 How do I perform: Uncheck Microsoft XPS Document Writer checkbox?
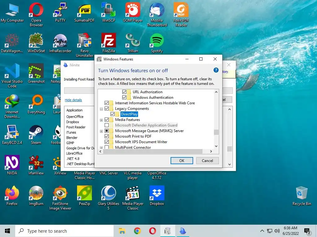(x=106, y=142)
